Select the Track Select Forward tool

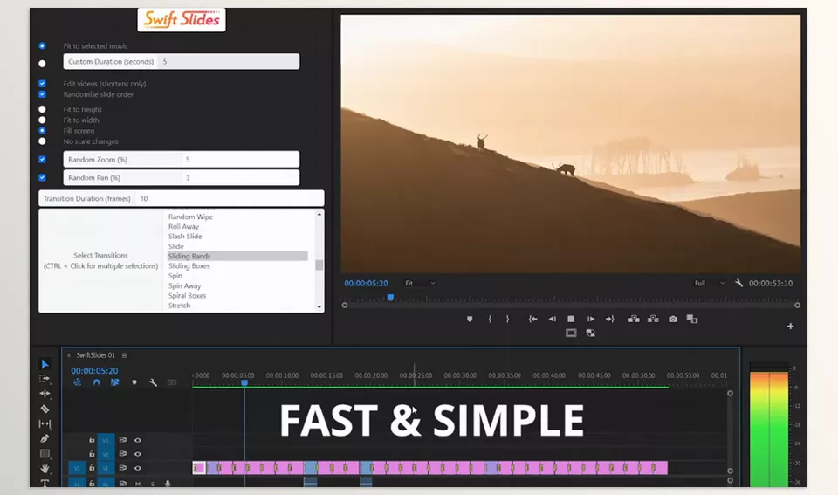45,379
